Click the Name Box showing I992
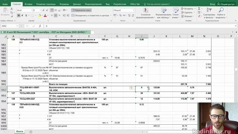The width and height of the screenshot is (238, 134). [x=9, y=26]
